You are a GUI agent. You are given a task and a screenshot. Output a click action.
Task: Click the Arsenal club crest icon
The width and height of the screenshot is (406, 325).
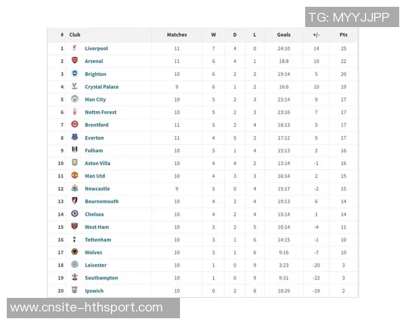[x=74, y=61]
